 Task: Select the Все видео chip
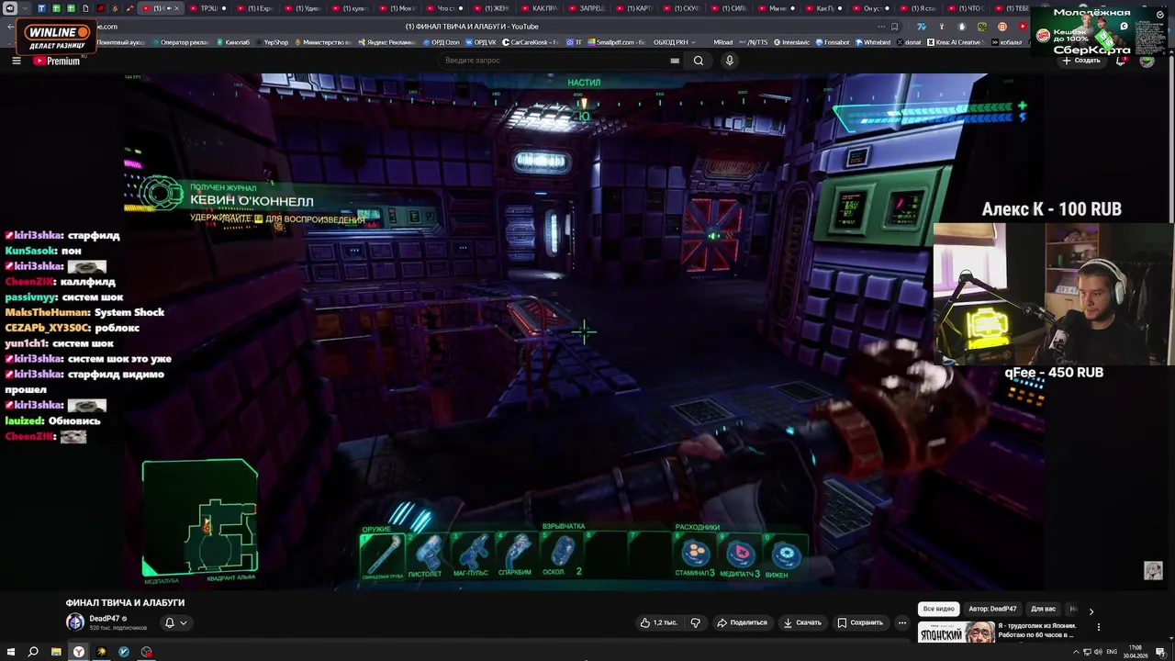939,609
